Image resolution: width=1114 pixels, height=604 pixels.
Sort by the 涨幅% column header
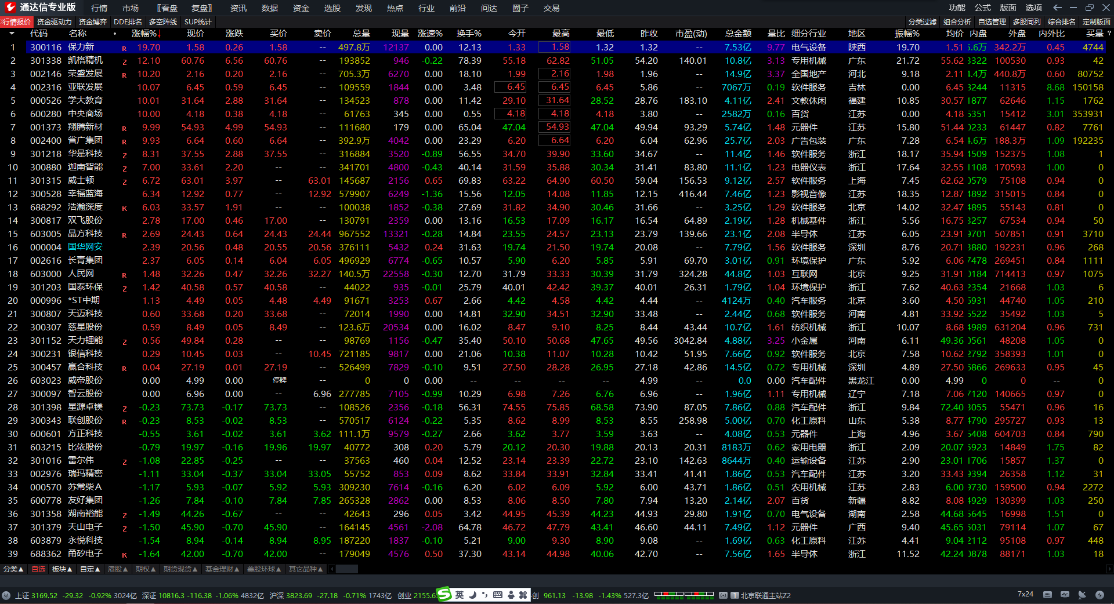click(x=146, y=34)
